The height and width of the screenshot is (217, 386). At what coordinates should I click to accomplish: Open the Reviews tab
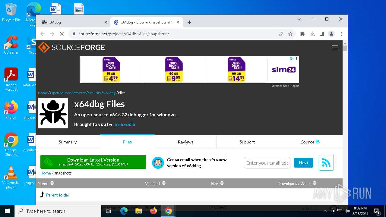click(x=185, y=142)
